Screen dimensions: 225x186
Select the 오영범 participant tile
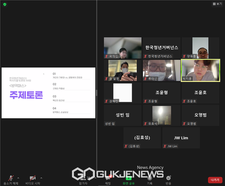coord(201,115)
